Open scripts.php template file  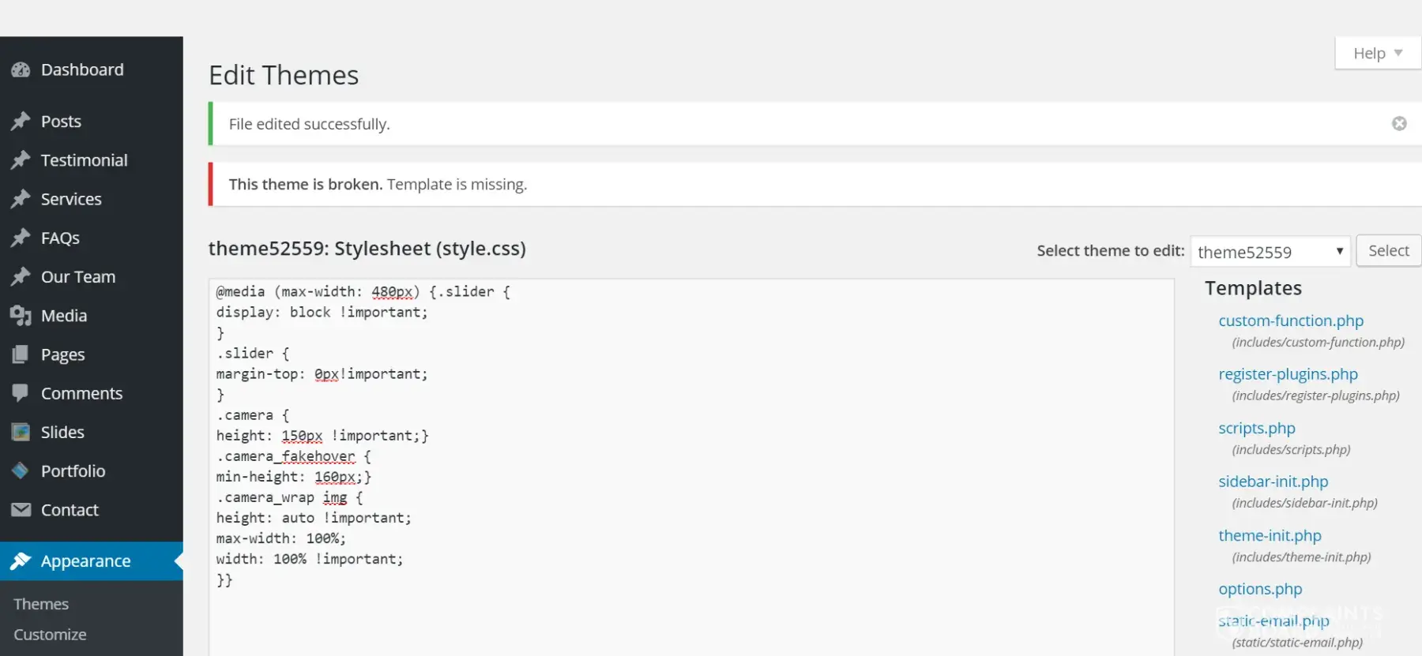coord(1256,428)
